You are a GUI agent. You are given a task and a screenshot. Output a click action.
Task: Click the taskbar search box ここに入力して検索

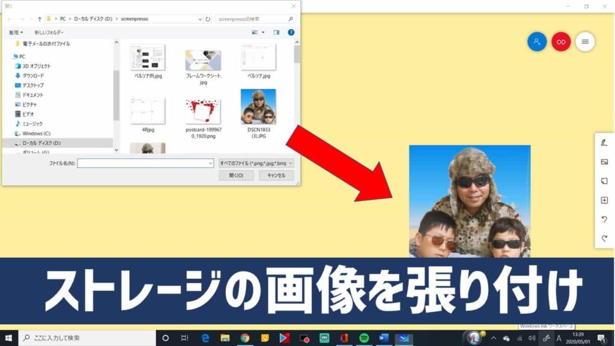tap(87, 338)
